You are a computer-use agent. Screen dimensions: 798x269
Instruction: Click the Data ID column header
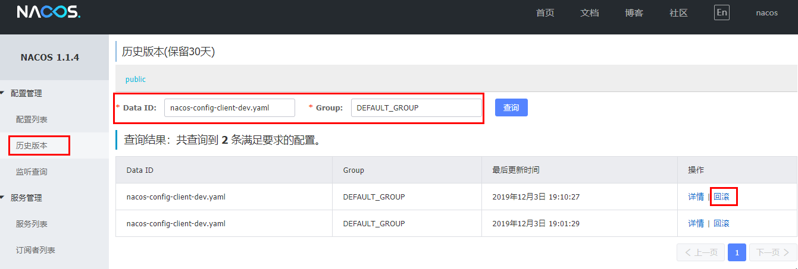(224, 170)
